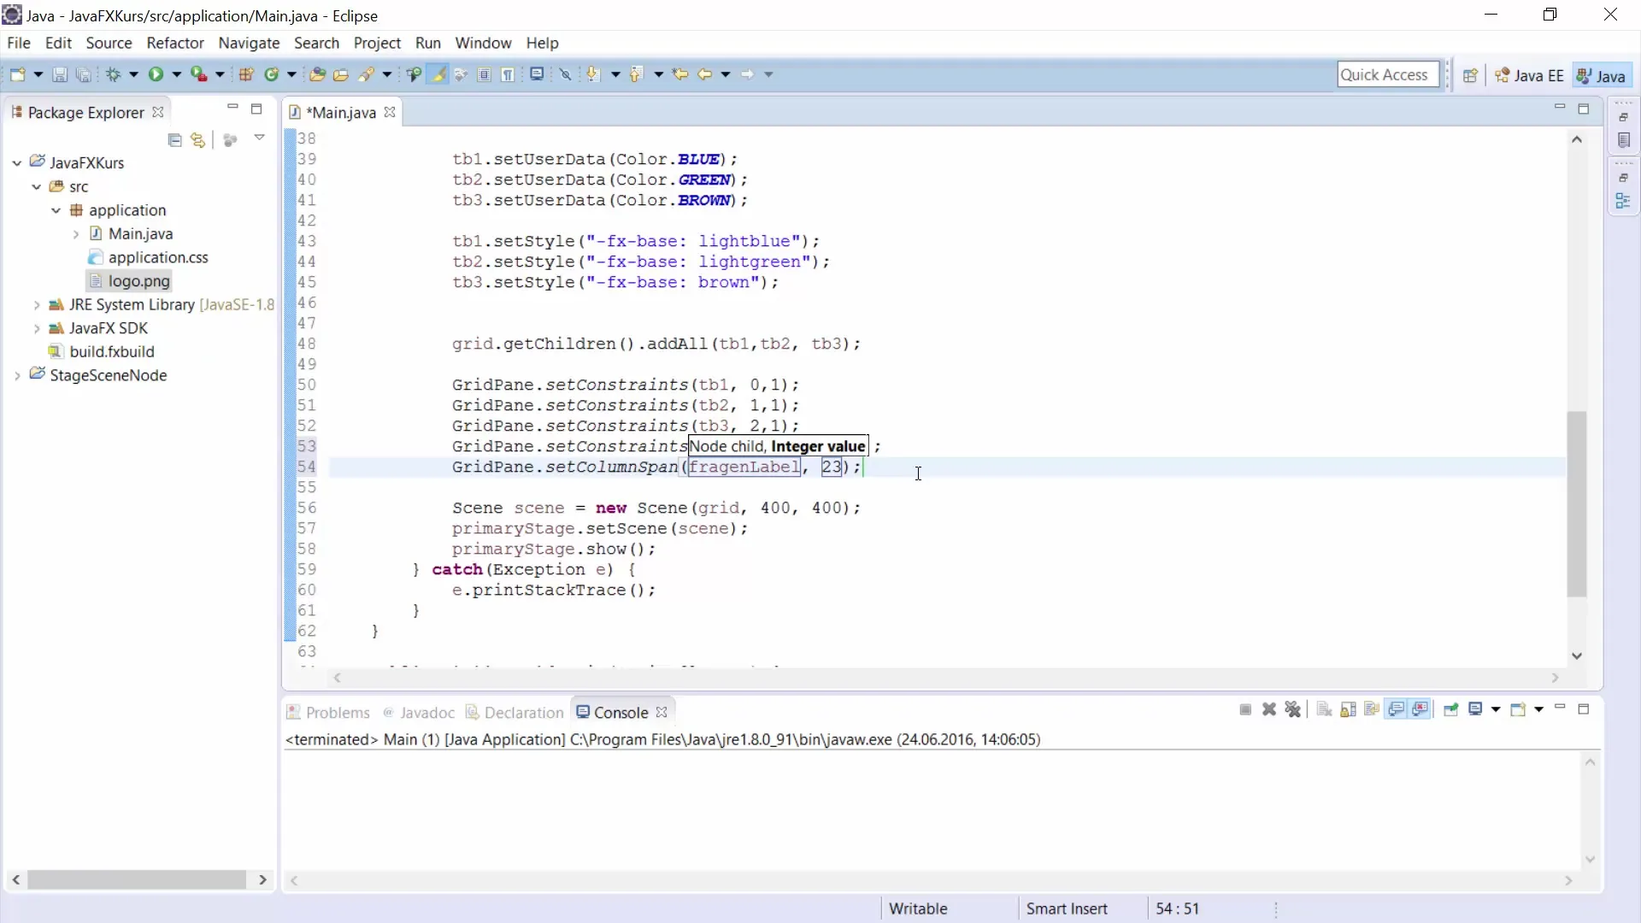Open the File menu
1641x923 pixels.
click(18, 43)
